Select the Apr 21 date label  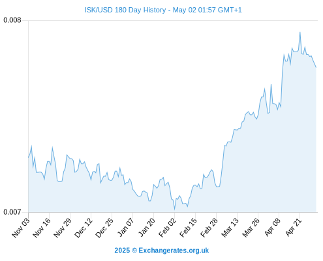[294, 227]
